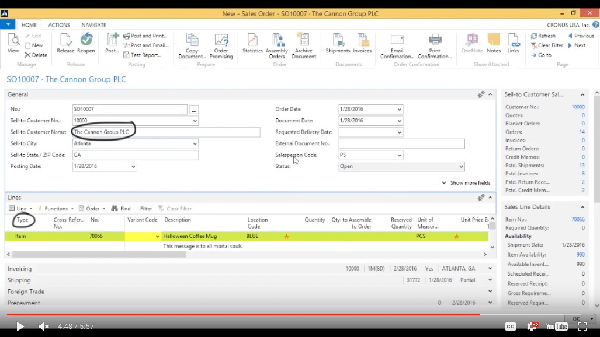Play the video

pos(20,327)
